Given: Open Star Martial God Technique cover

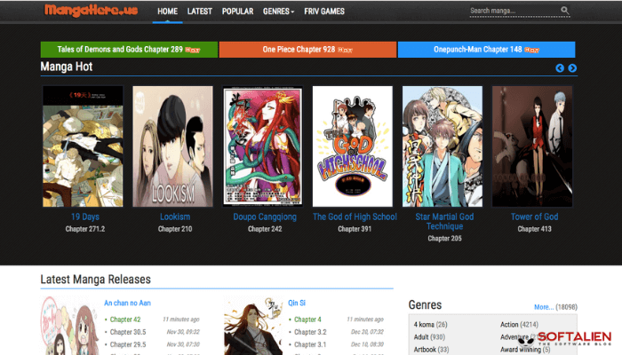Looking at the screenshot, I should (x=443, y=146).
